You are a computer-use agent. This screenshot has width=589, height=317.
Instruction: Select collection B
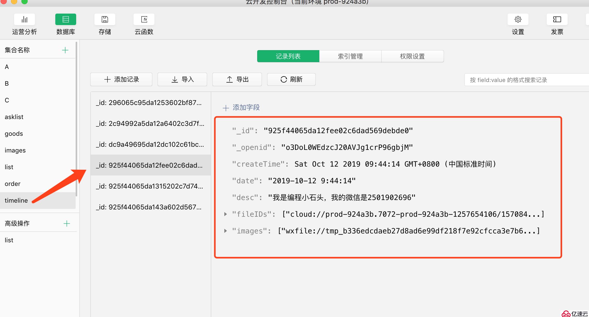pyautogui.click(x=38, y=84)
